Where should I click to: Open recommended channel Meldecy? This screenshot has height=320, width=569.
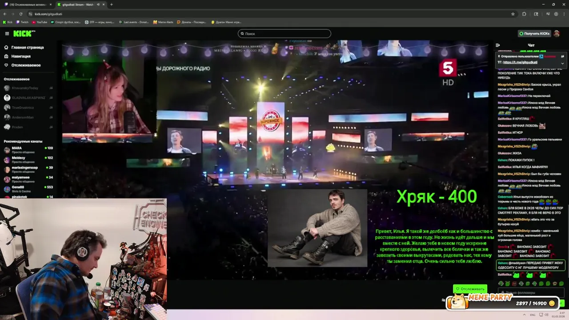[28, 160]
